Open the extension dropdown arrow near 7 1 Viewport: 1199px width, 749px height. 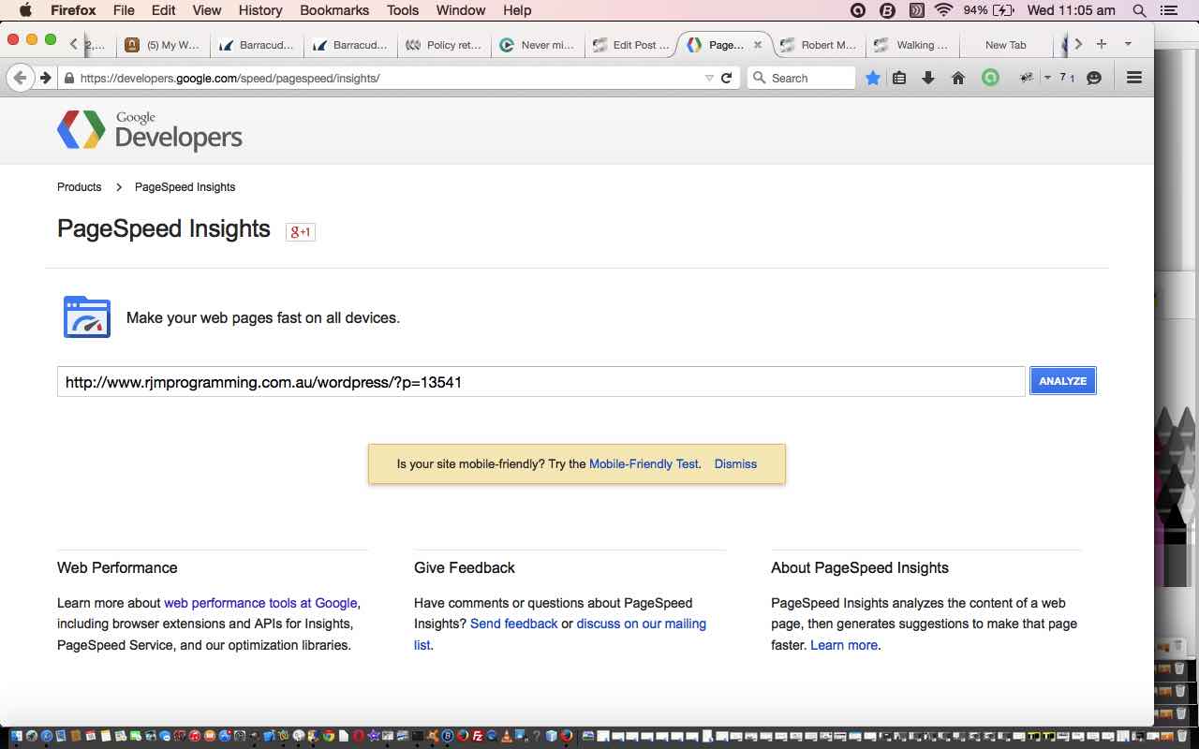[1047, 78]
